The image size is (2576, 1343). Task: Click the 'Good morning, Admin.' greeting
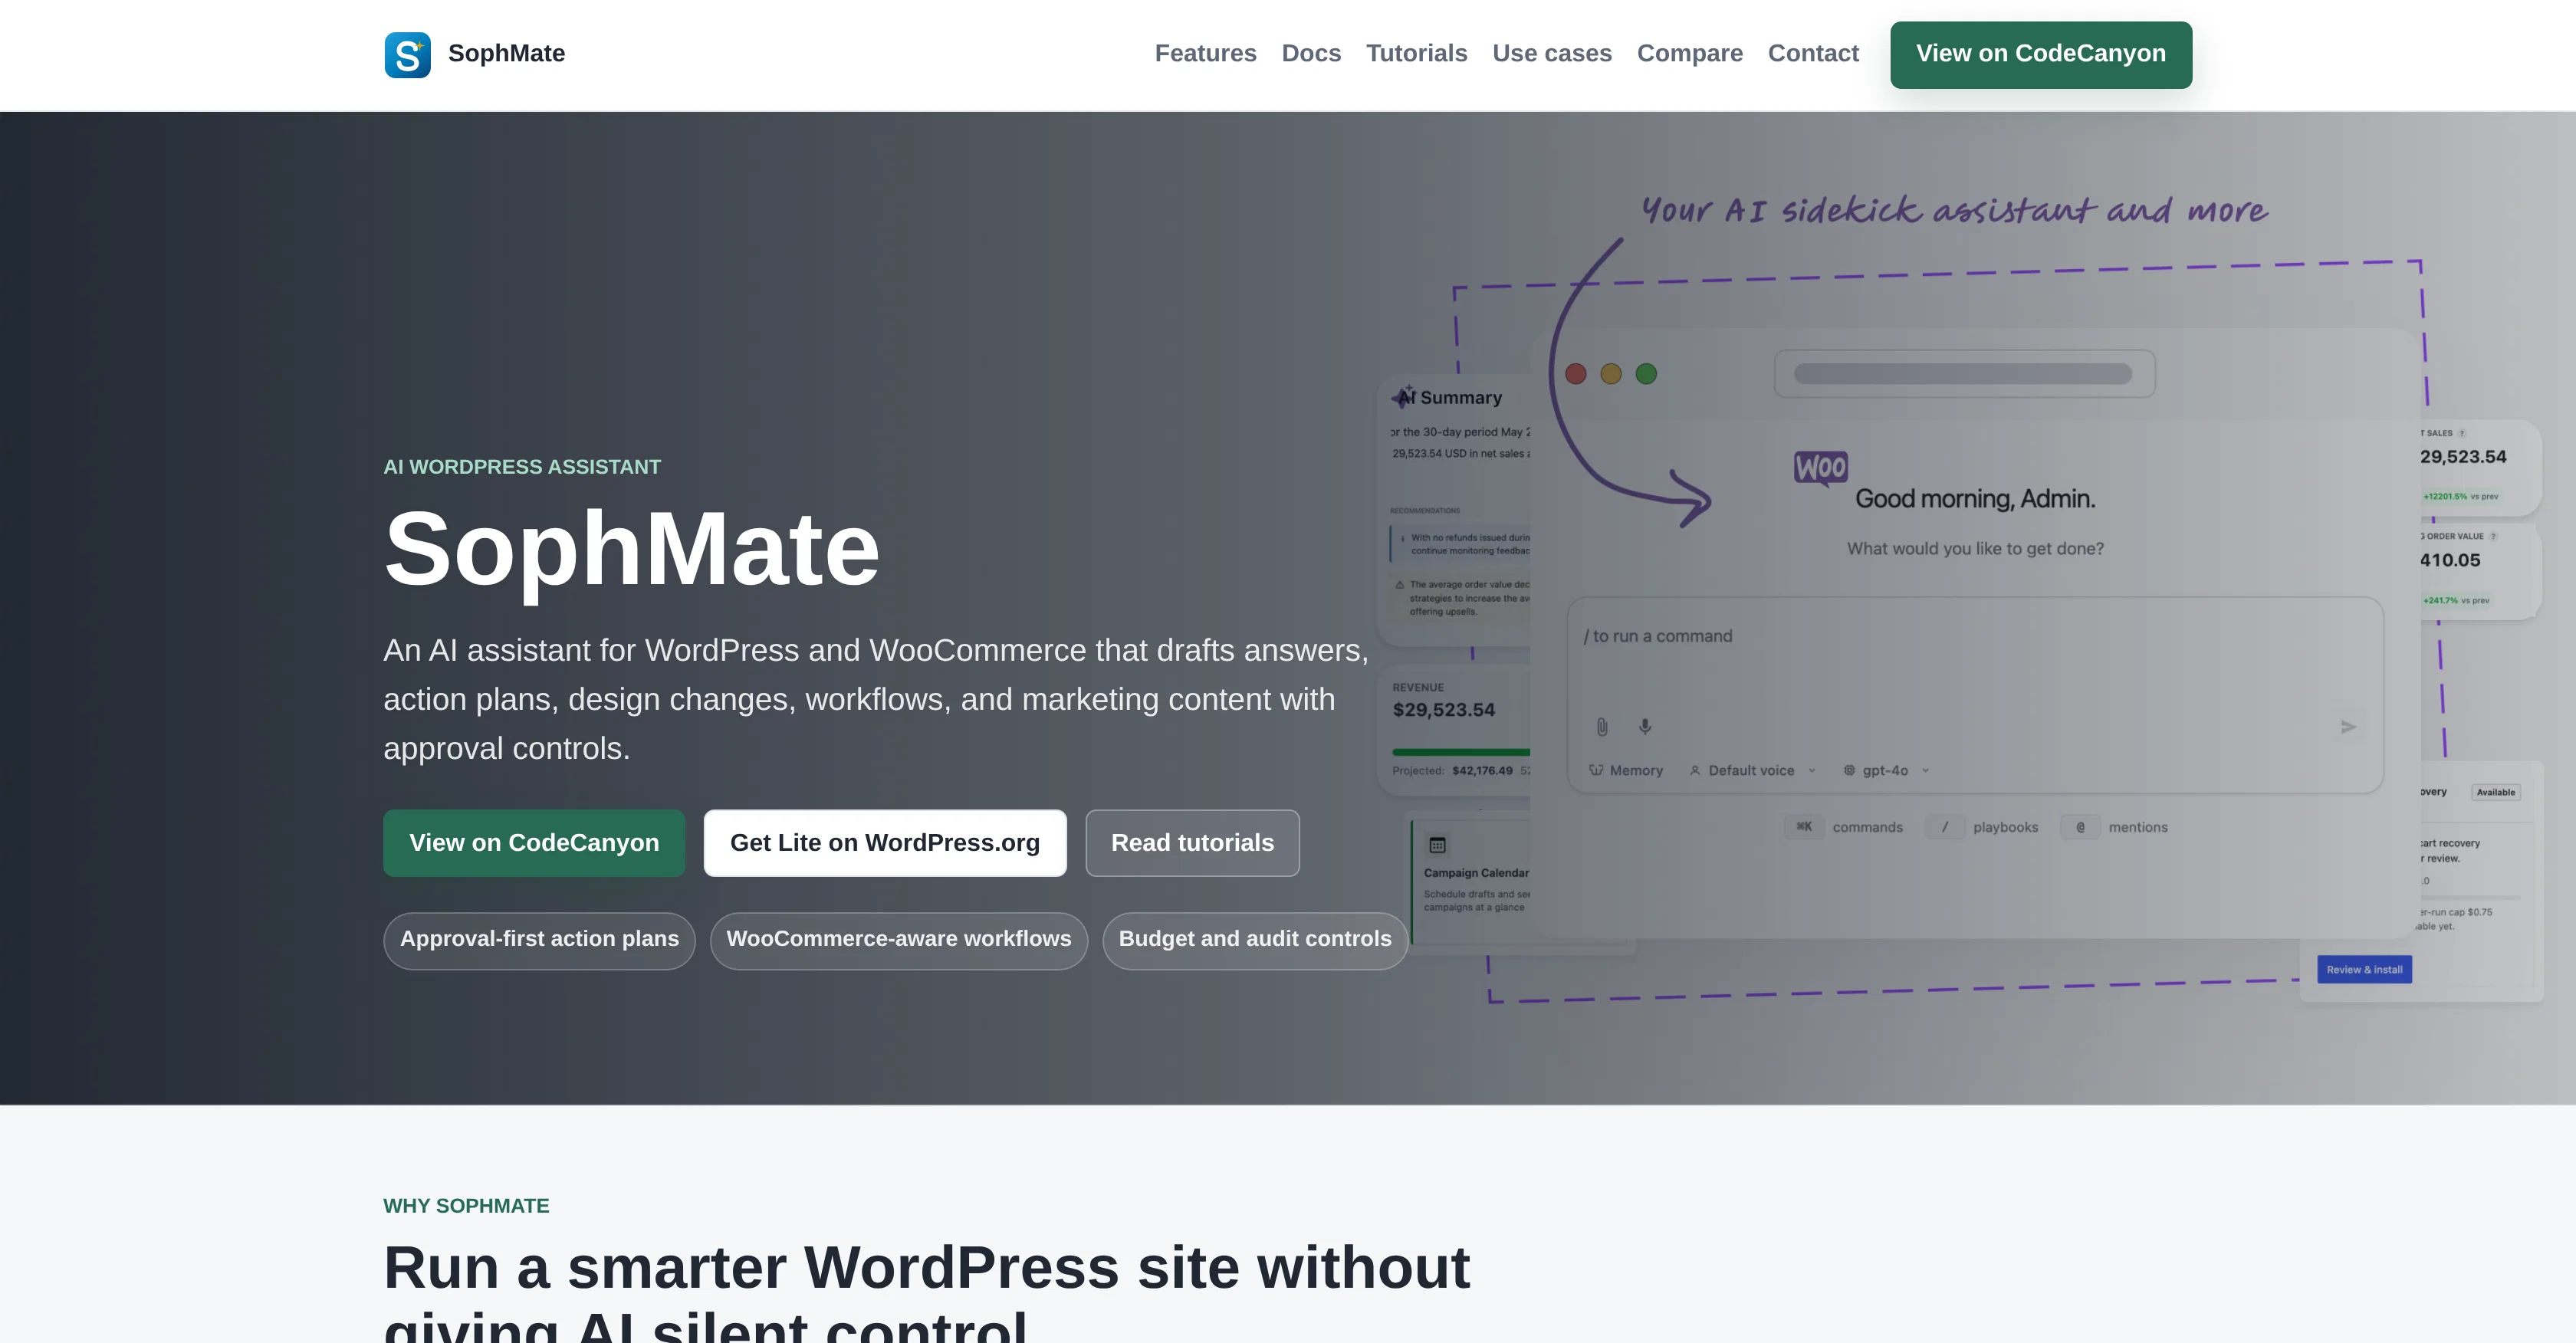(1974, 498)
